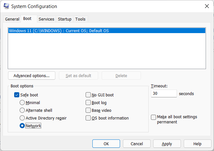Open Advanced options dialog
This screenshot has width=214, height=151.
click(32, 76)
